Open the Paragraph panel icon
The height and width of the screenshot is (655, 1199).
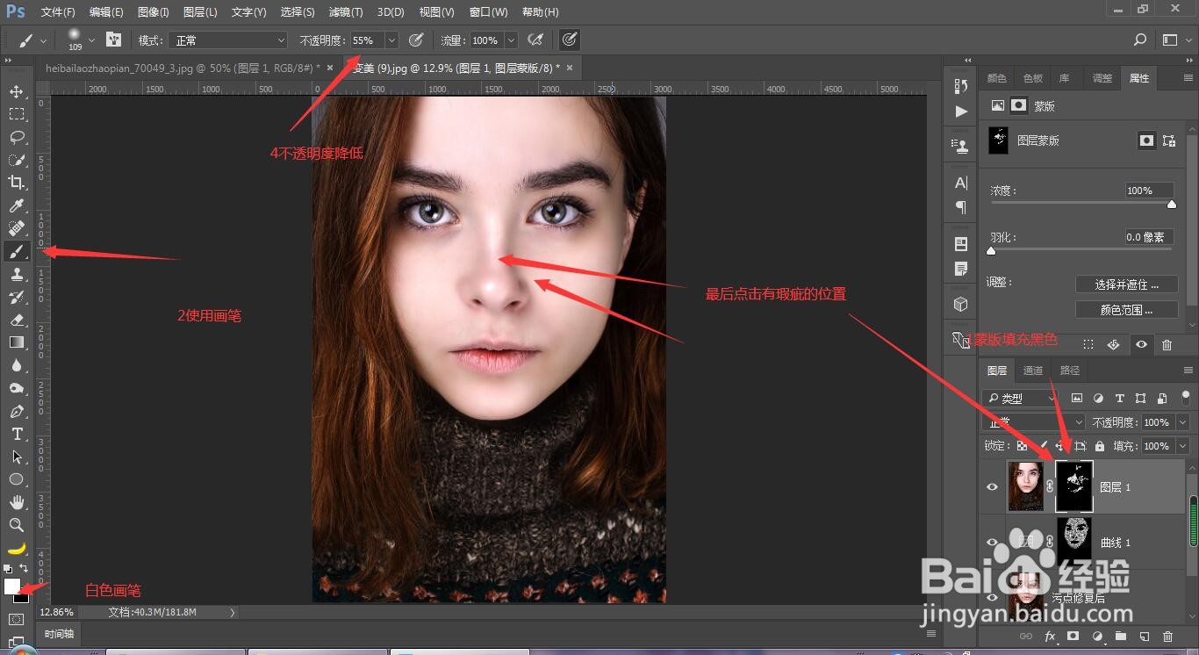click(961, 207)
